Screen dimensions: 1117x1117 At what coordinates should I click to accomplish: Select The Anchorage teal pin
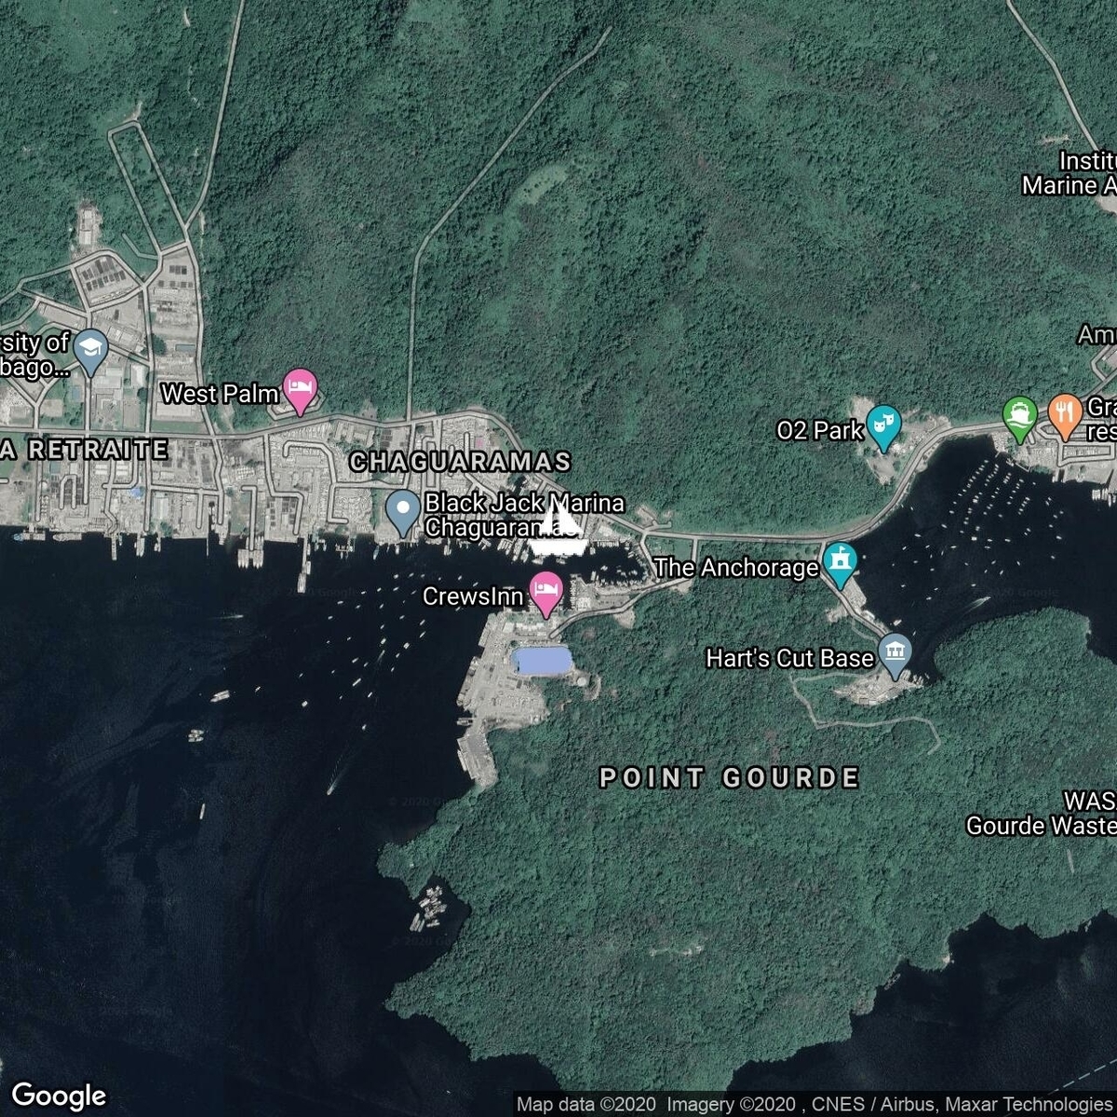tap(841, 563)
